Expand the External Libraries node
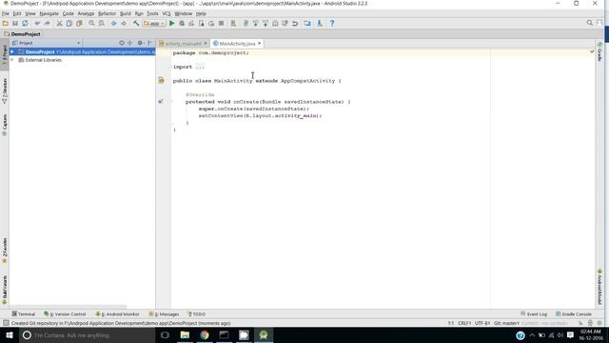The height and width of the screenshot is (343, 609). point(12,60)
